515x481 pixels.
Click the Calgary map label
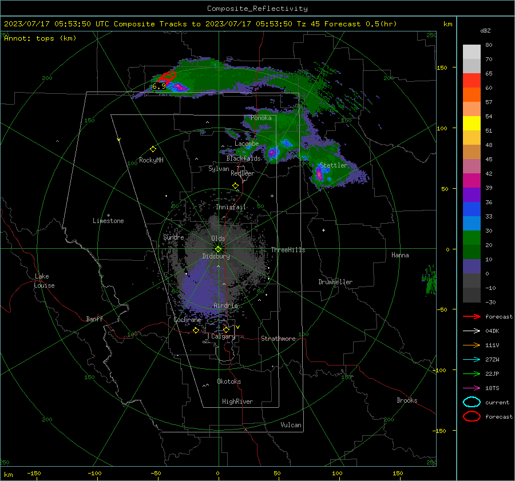coord(223,336)
